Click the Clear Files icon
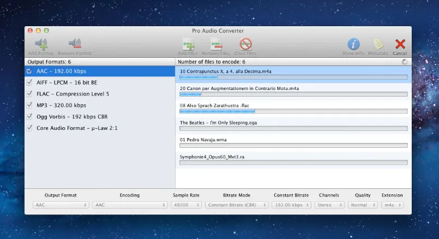 [x=245, y=44]
